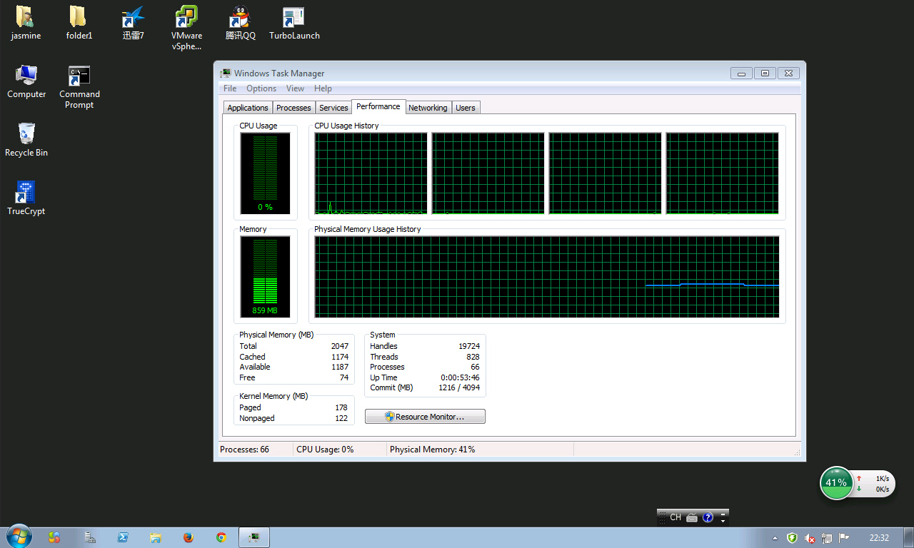The height and width of the screenshot is (548, 914).
Task: Switch to the Users tab
Action: [x=466, y=108]
